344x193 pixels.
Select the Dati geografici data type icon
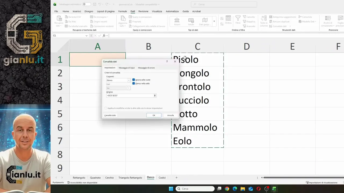click(x=205, y=21)
